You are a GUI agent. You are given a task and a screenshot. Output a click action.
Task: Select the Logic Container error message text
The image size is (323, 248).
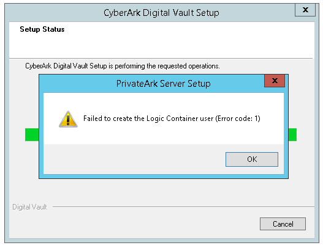tap(172, 119)
